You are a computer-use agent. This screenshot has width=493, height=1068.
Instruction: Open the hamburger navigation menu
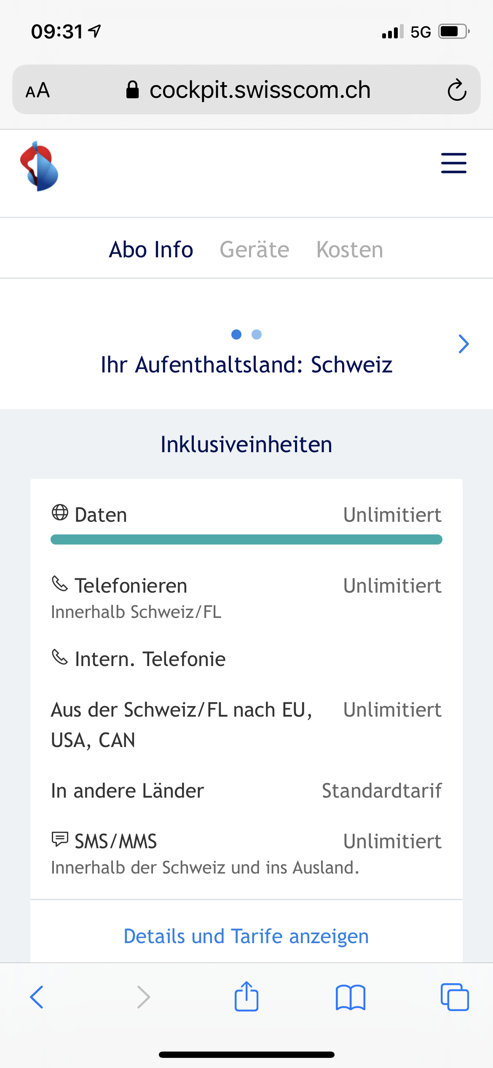pyautogui.click(x=453, y=163)
